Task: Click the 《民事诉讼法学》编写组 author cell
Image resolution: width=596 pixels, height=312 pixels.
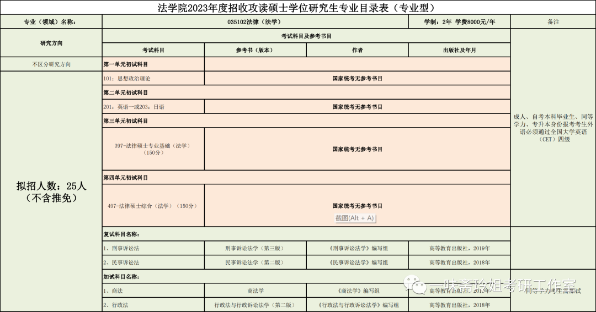Action: click(x=357, y=262)
